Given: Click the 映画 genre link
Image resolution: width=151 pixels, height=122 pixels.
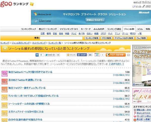Looking at the screenshot, I should (67, 34).
